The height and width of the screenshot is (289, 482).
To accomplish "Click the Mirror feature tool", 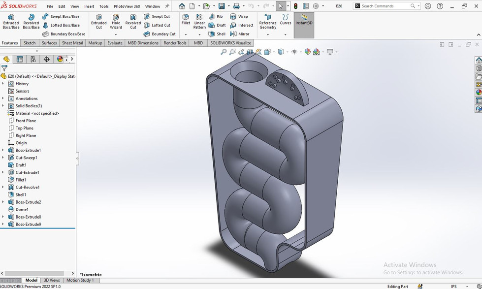I will (239, 34).
